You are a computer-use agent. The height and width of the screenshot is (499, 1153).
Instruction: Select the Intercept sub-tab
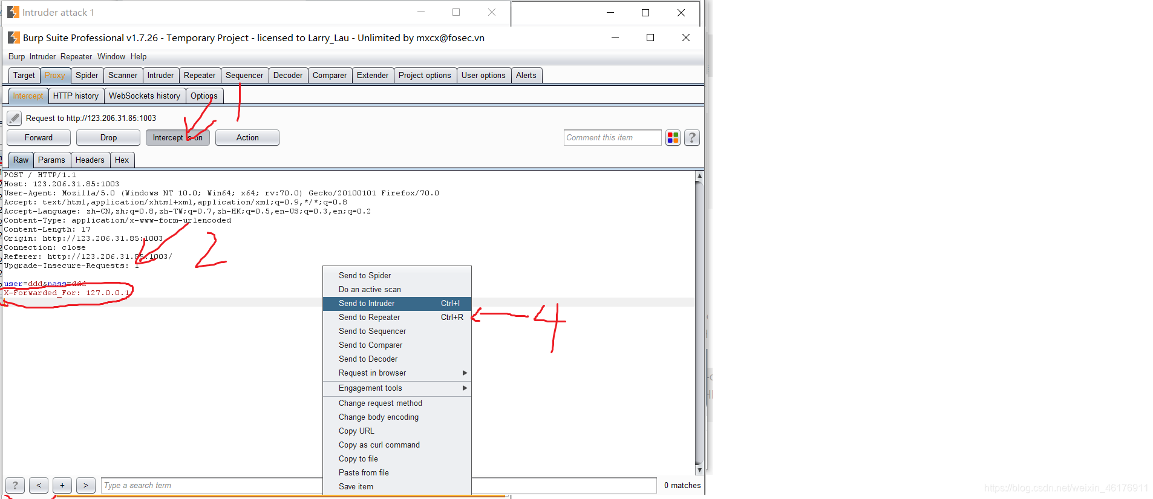click(28, 96)
